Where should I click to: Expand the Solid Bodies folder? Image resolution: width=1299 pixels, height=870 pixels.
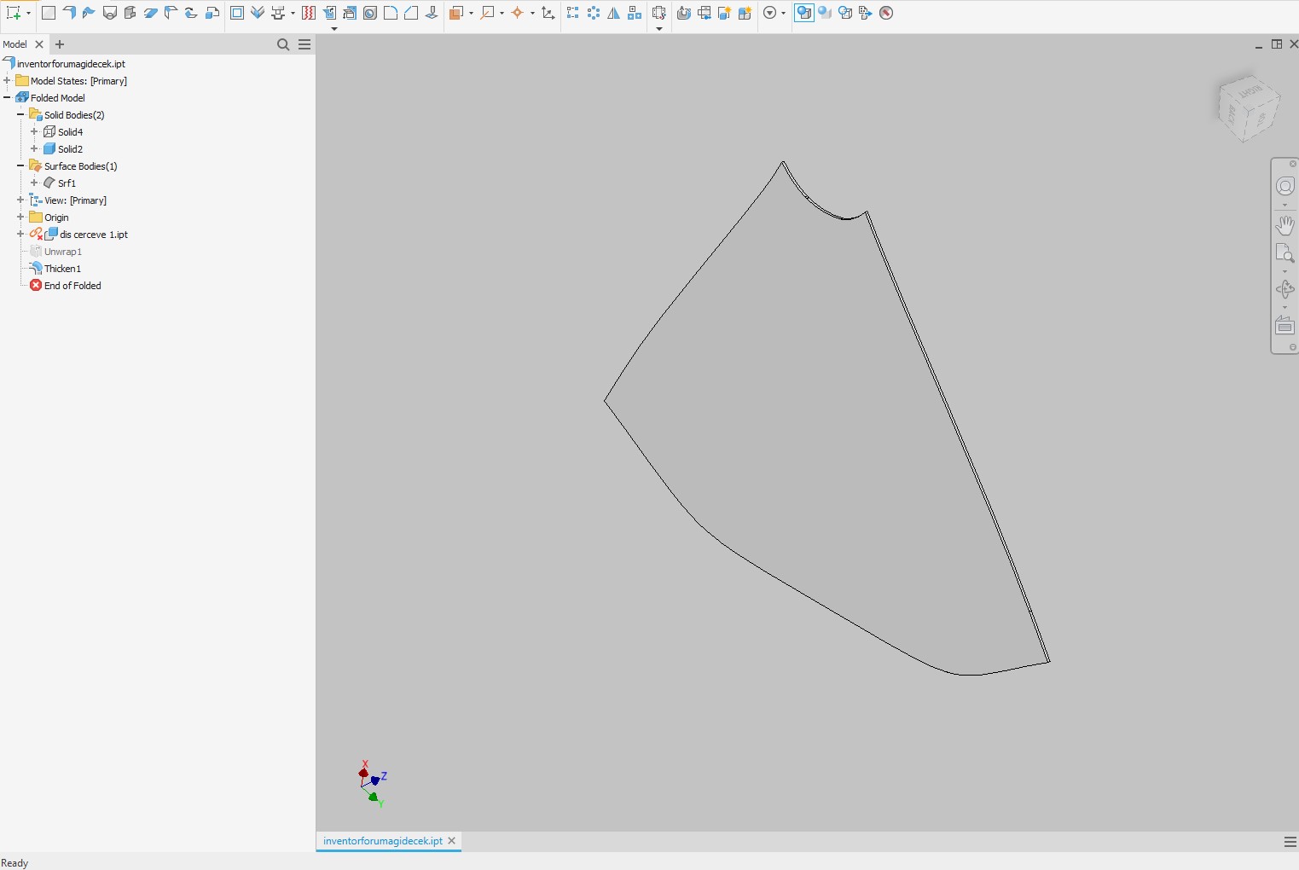[x=20, y=114]
